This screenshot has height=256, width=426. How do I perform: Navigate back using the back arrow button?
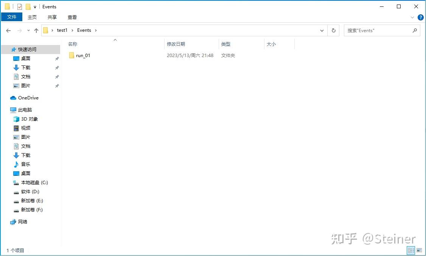point(8,30)
